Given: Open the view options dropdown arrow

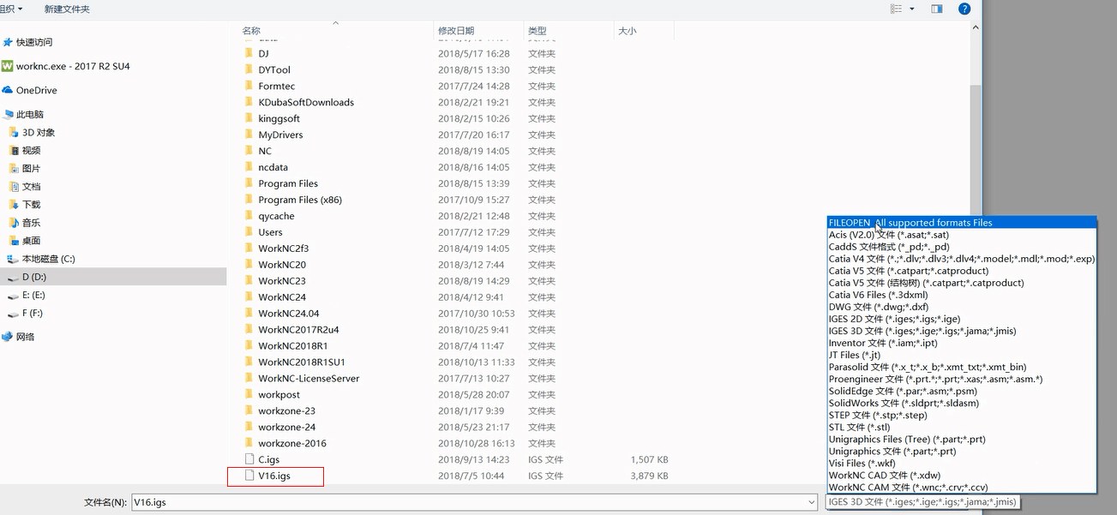Looking at the screenshot, I should (x=912, y=9).
